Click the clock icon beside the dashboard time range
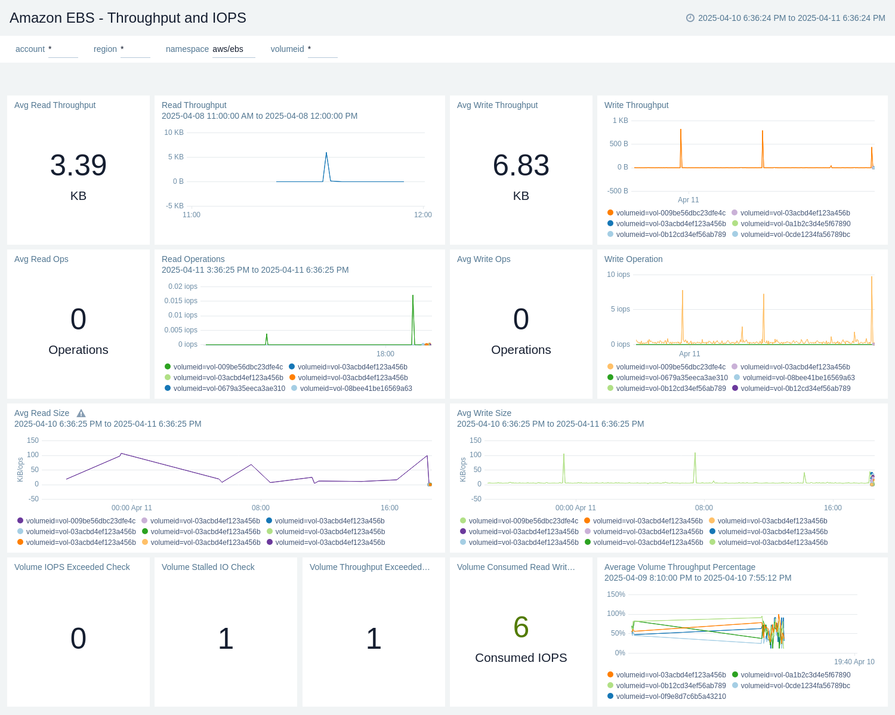Screen dimensions: 895x715 pos(690,18)
